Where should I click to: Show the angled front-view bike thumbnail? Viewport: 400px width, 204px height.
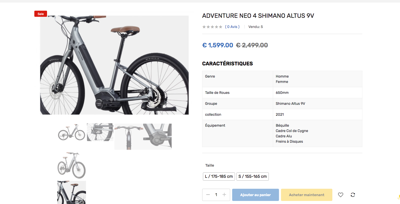tap(71, 165)
